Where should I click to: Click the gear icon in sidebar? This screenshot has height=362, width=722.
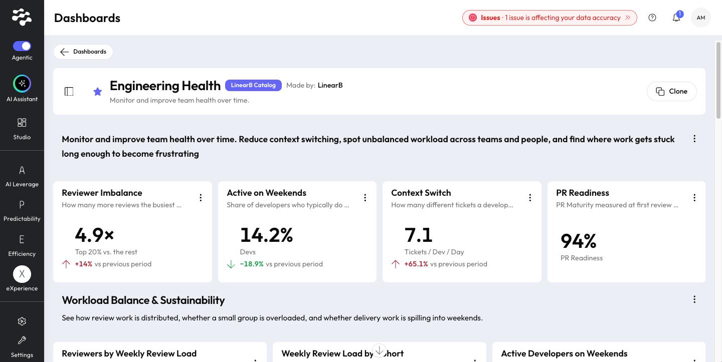[22, 321]
